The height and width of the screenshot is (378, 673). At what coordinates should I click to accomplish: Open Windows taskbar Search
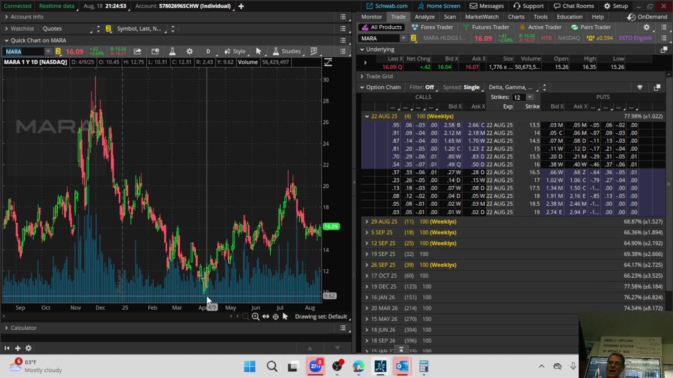[272, 366]
